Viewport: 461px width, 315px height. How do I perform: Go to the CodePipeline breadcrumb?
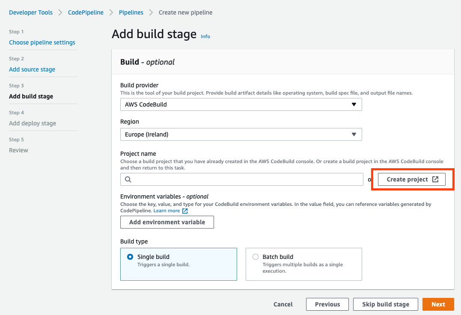coord(86,12)
